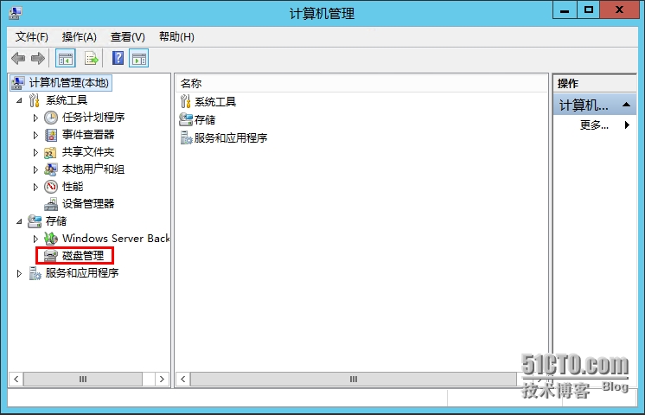Collapse the 存储 tree node
Image resolution: width=645 pixels, height=415 pixels.
19,221
